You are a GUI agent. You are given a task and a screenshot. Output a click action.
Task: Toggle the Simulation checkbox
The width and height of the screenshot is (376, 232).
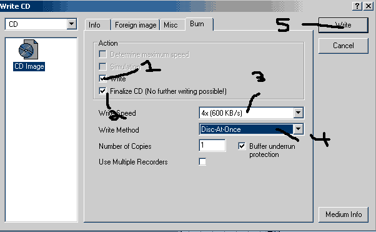pos(102,66)
